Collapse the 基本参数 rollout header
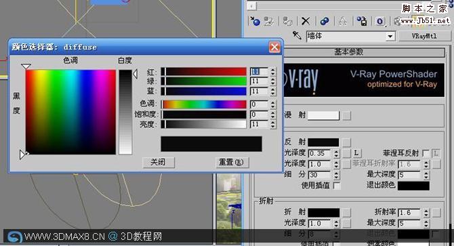 348,52
